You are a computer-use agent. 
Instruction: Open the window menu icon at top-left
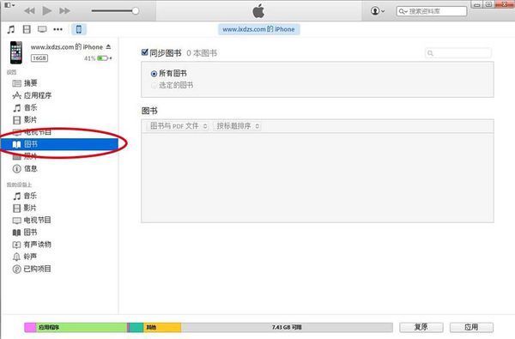click(9, 5)
